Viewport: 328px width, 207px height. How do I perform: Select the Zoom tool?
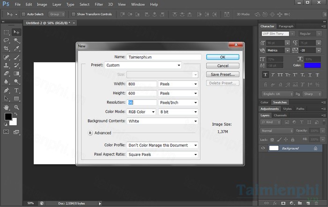click(16, 107)
